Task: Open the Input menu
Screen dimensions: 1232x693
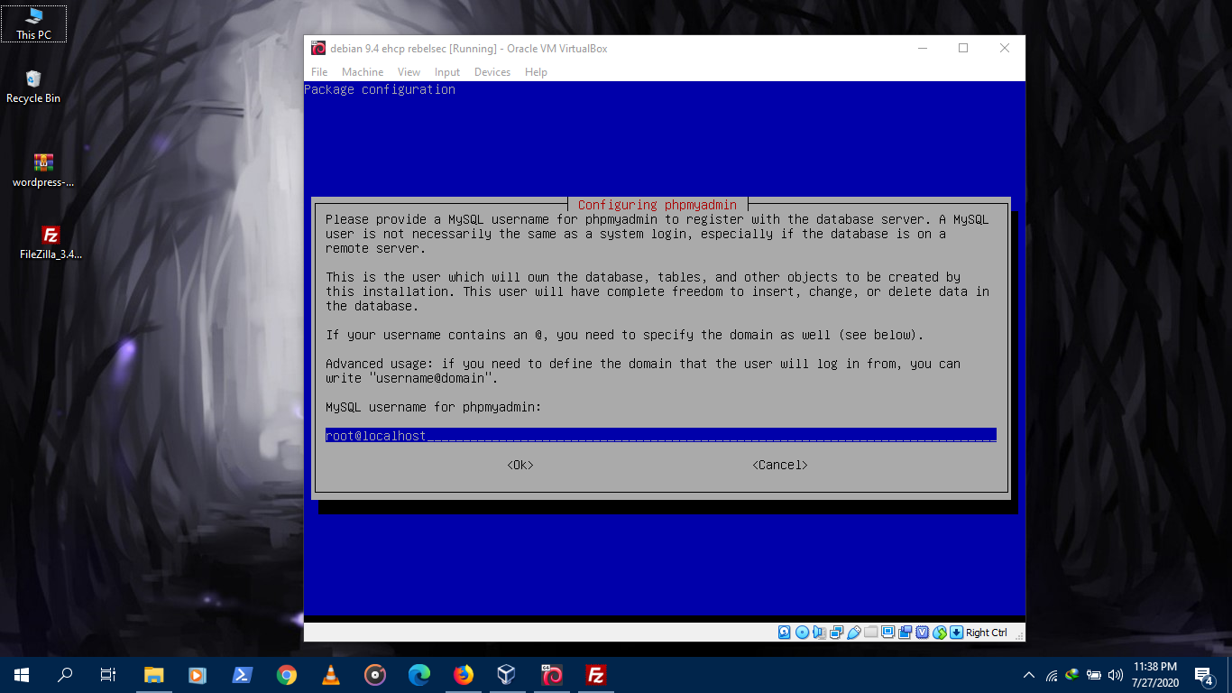Action: pyautogui.click(x=447, y=72)
